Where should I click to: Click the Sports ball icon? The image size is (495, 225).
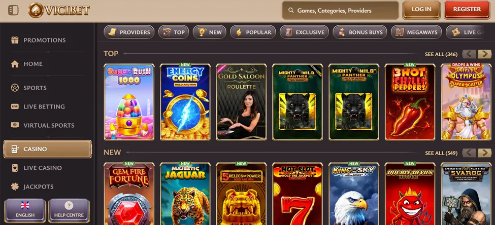point(15,88)
